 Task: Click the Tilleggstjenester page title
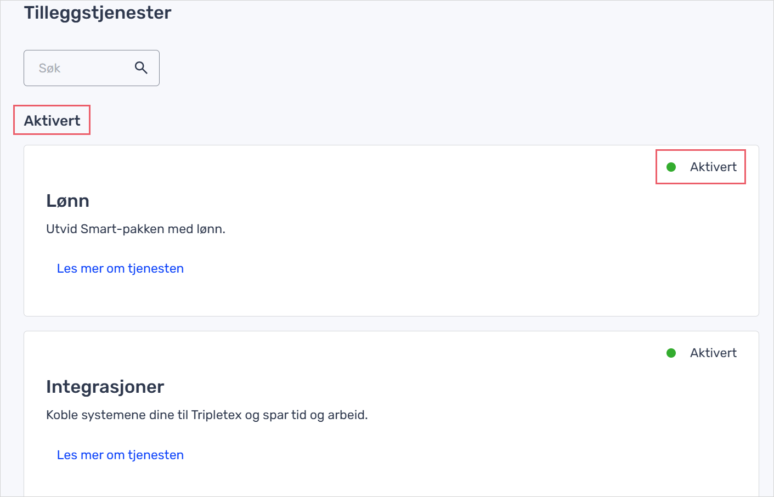point(98,13)
